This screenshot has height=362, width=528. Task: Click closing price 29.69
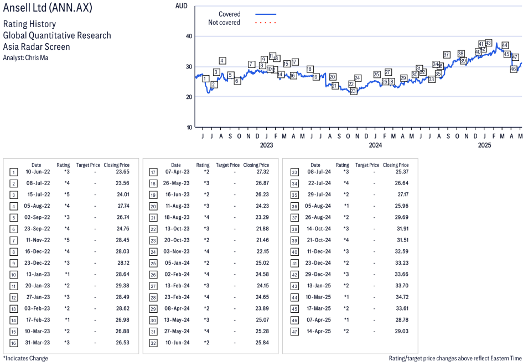coord(401,217)
